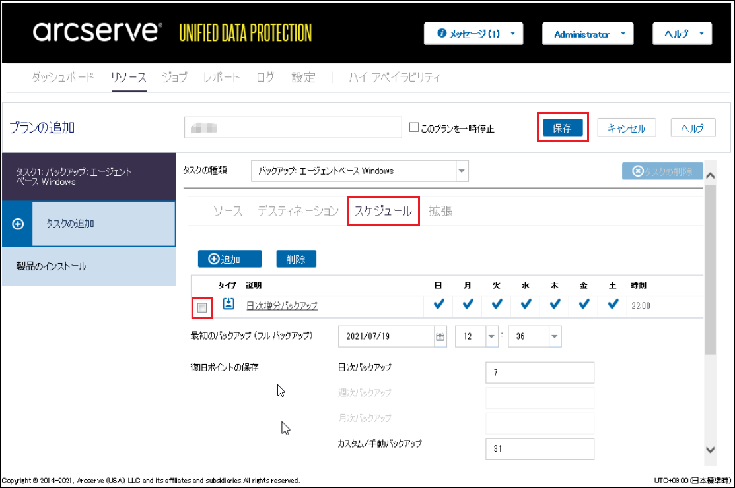Click the calendar icon beside the date field

point(440,336)
